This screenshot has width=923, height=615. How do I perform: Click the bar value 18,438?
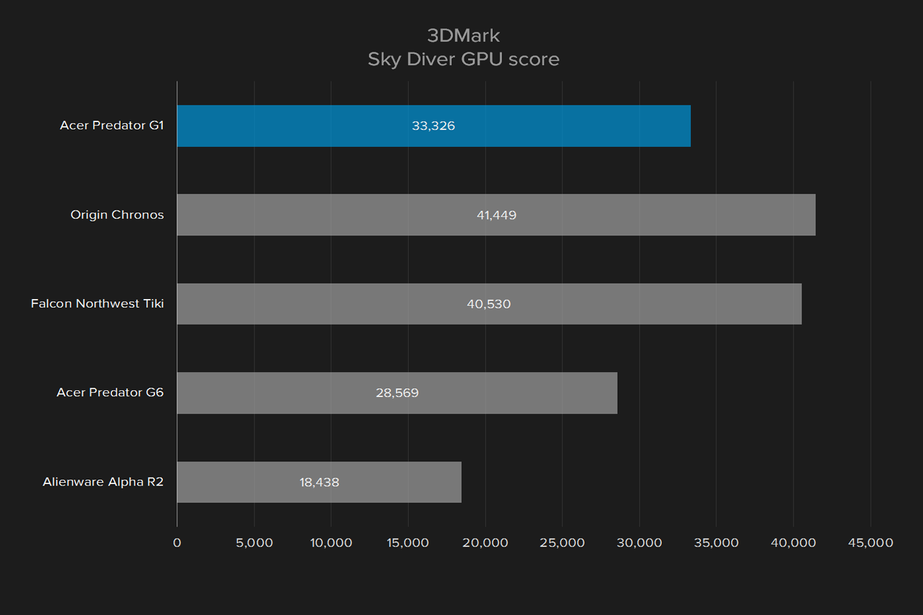click(x=319, y=482)
